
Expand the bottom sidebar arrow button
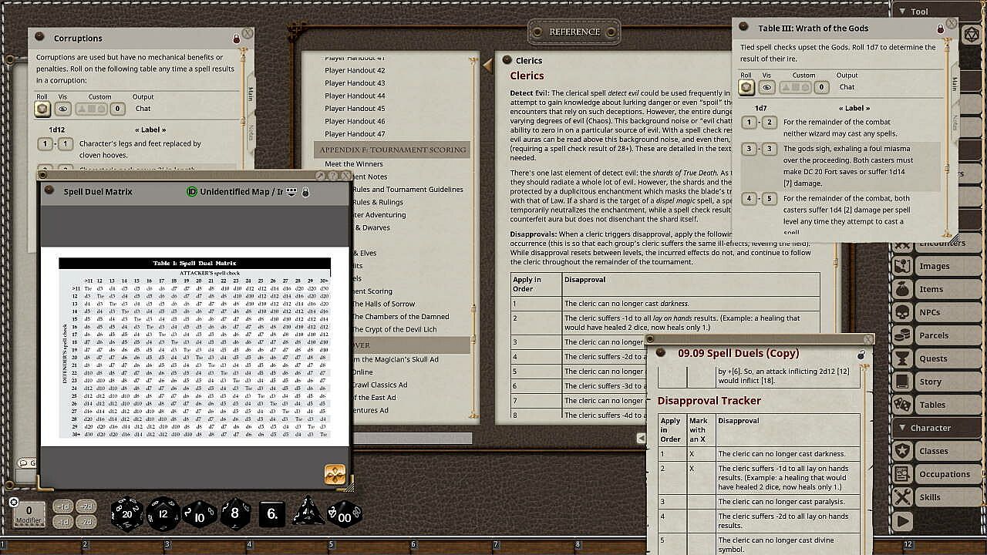tap(902, 522)
